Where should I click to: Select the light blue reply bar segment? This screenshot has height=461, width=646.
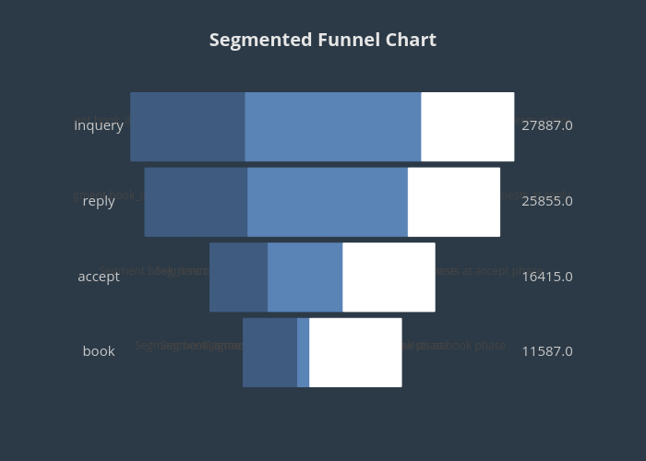[327, 202]
